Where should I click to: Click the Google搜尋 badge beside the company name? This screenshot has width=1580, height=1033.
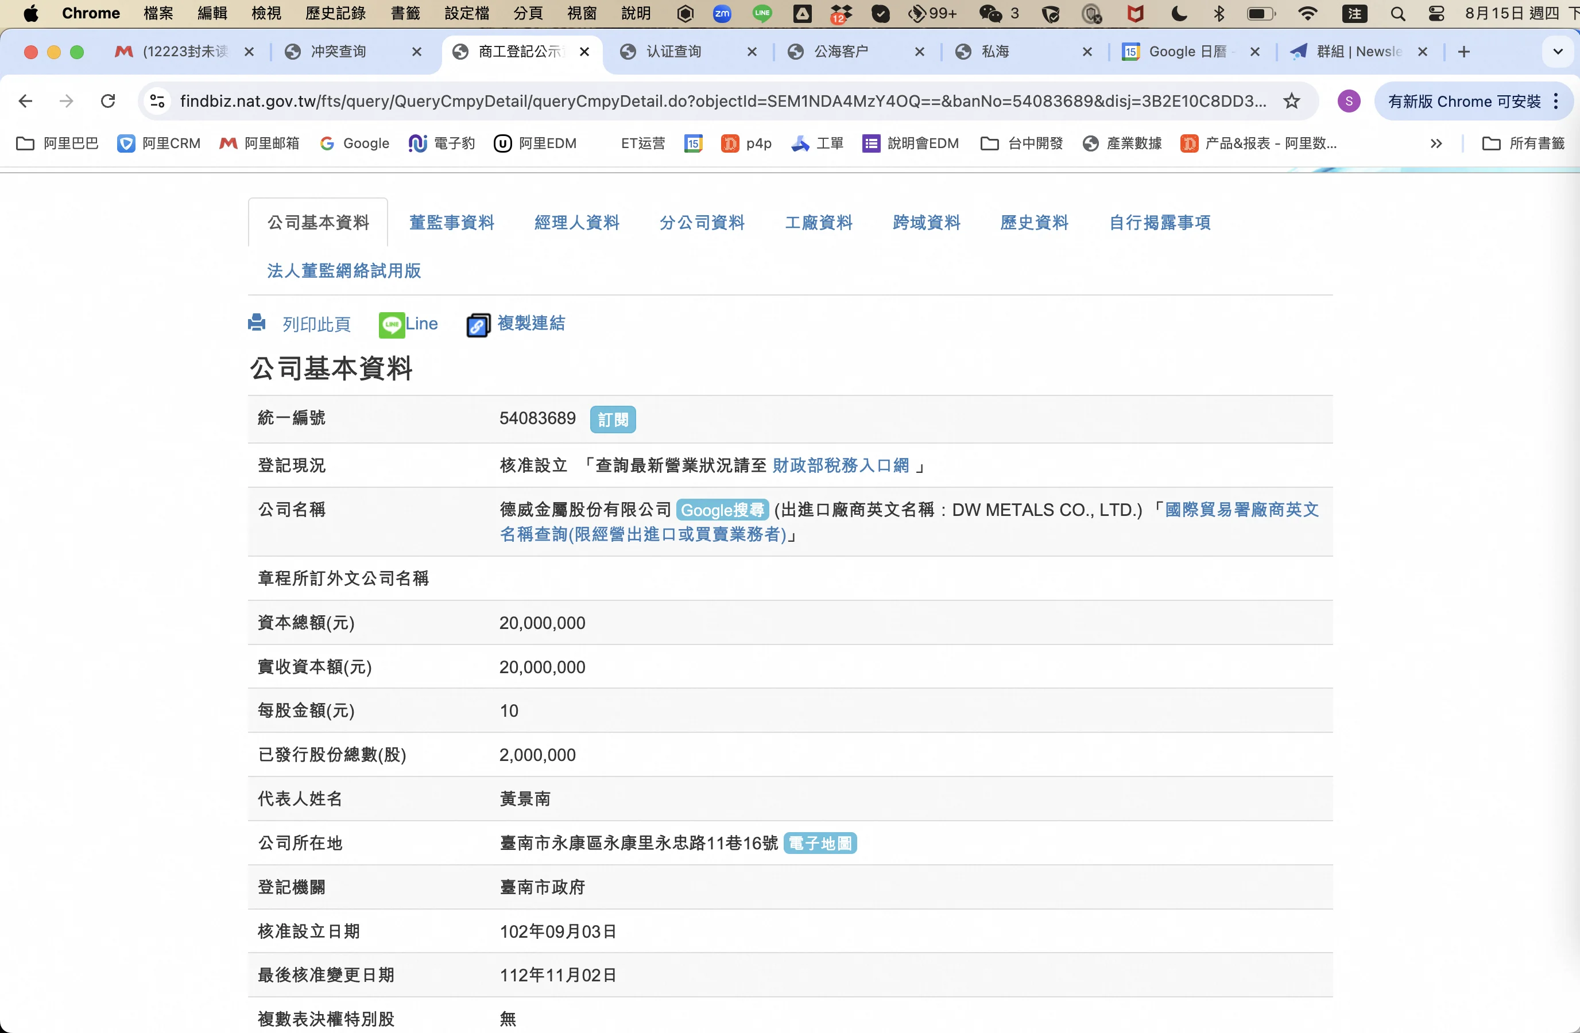tap(722, 510)
